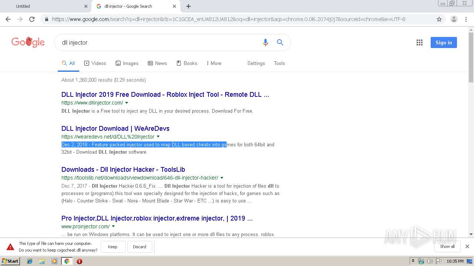
Task: Click Sign in button
Action: 444,42
